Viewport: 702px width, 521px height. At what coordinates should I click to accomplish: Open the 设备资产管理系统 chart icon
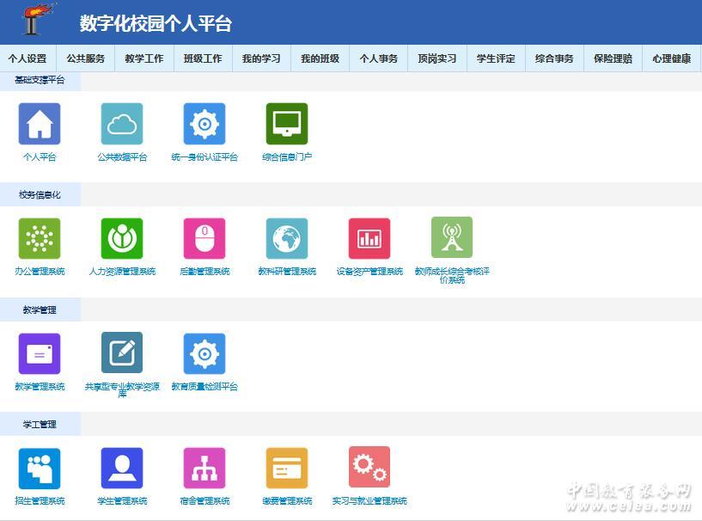(369, 238)
